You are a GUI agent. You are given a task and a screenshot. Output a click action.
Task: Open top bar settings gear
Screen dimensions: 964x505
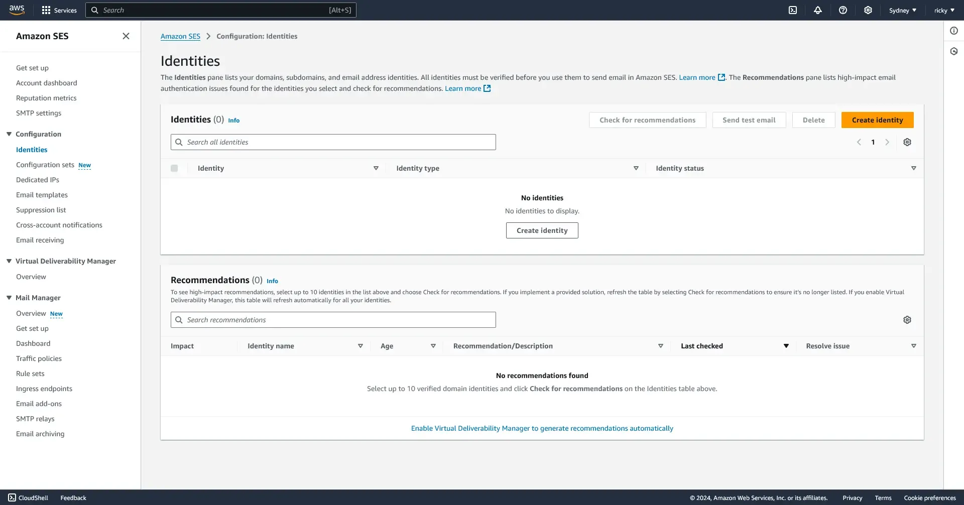868,10
